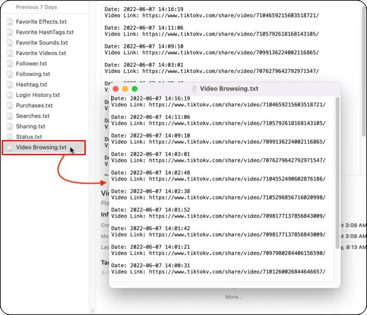
Task: Select the highlighted Video Browsing.txt file name
Action: (x=41, y=148)
